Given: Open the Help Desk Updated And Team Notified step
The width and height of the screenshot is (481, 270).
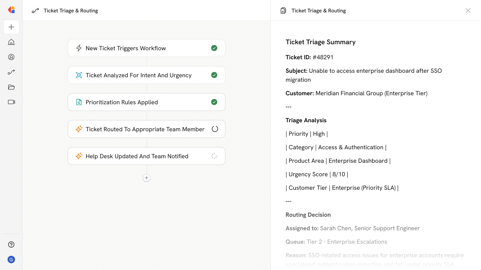Looking at the screenshot, I should pyautogui.click(x=146, y=156).
